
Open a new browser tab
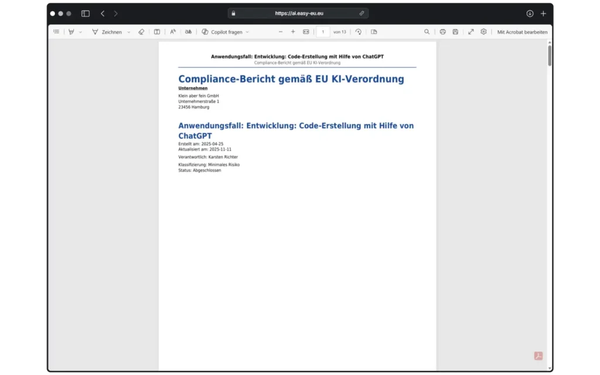(544, 13)
